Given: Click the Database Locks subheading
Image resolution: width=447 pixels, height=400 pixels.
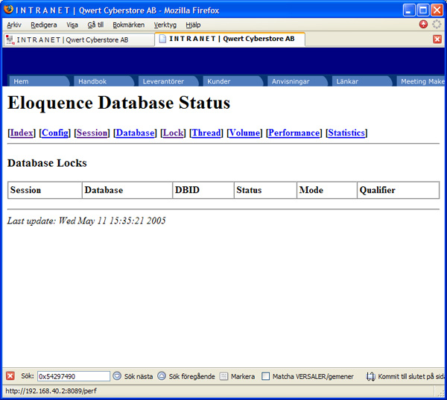Looking at the screenshot, I should point(47,163).
